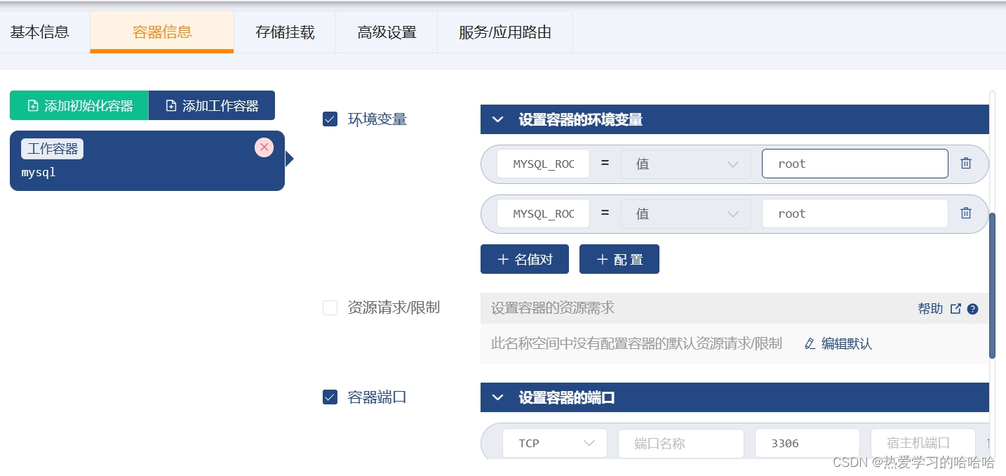Click the 配置 button
Screen dimensions: 1006x476
pyautogui.click(x=619, y=258)
